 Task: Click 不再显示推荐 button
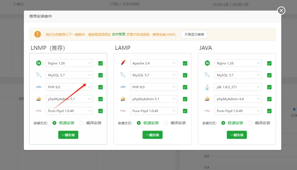click(194, 34)
